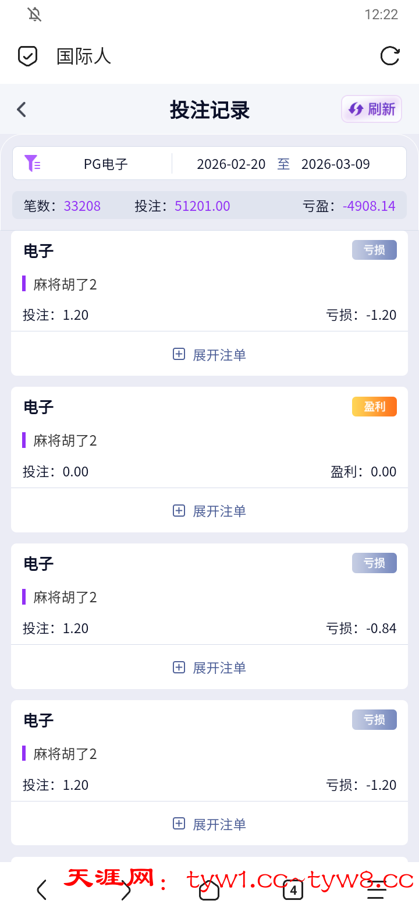This screenshot has height=918, width=419.
Task: Tap the browser home icon
Action: [210, 890]
